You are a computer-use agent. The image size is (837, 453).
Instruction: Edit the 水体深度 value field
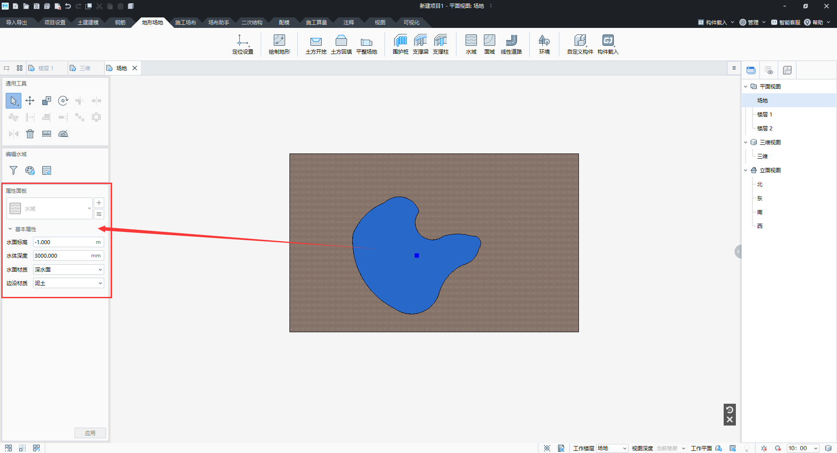(x=68, y=255)
